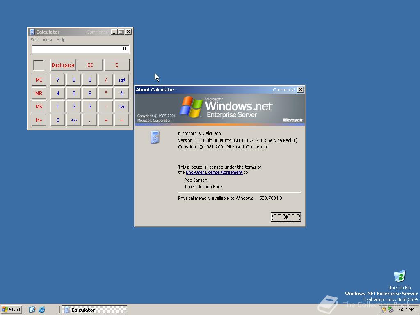Click 'The Collection Book' organization text
Screen dimensions: 420x315
(x=203, y=187)
